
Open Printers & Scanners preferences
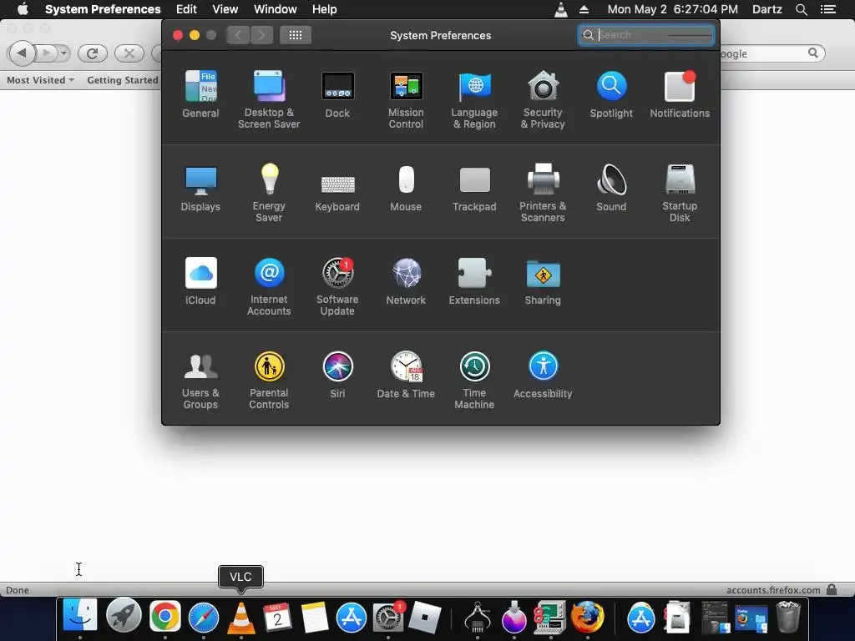[x=543, y=193]
